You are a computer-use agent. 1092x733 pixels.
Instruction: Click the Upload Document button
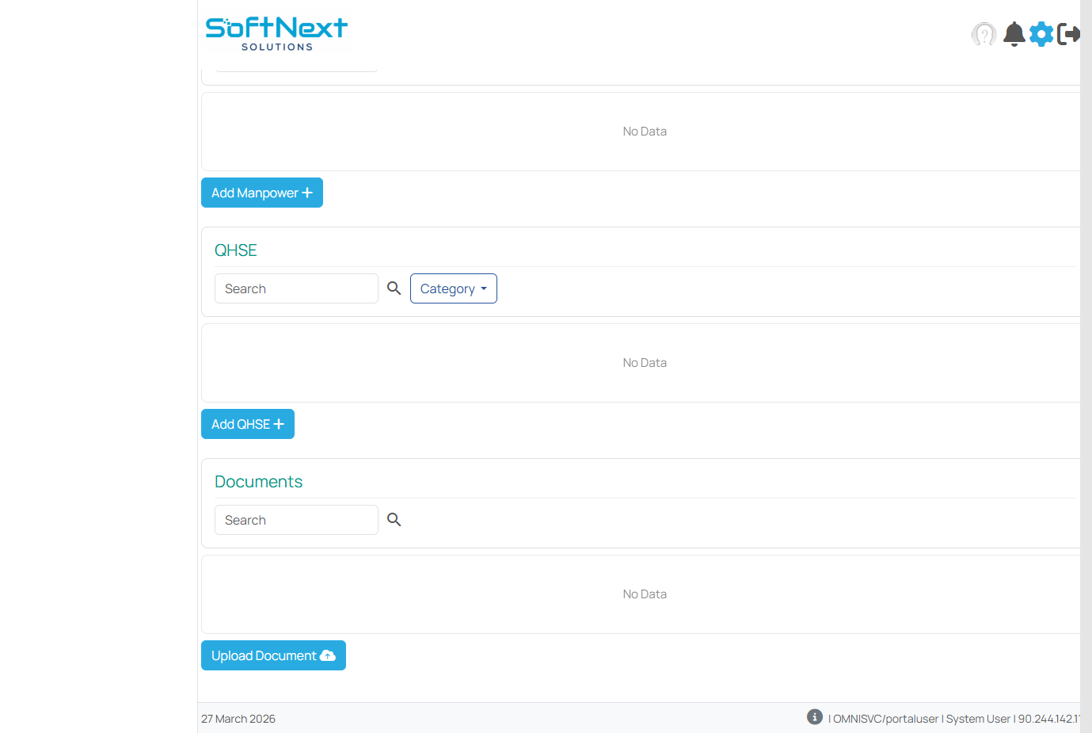273,655
